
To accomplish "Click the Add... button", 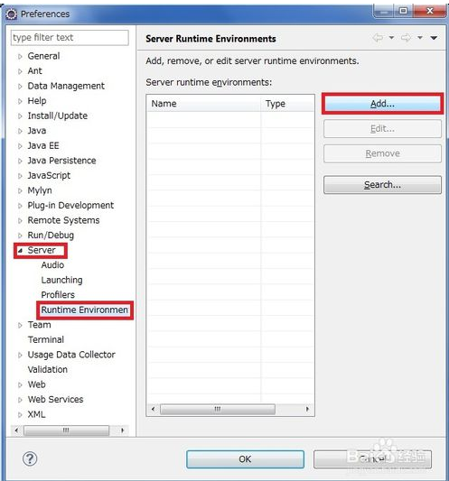I will tap(382, 104).
